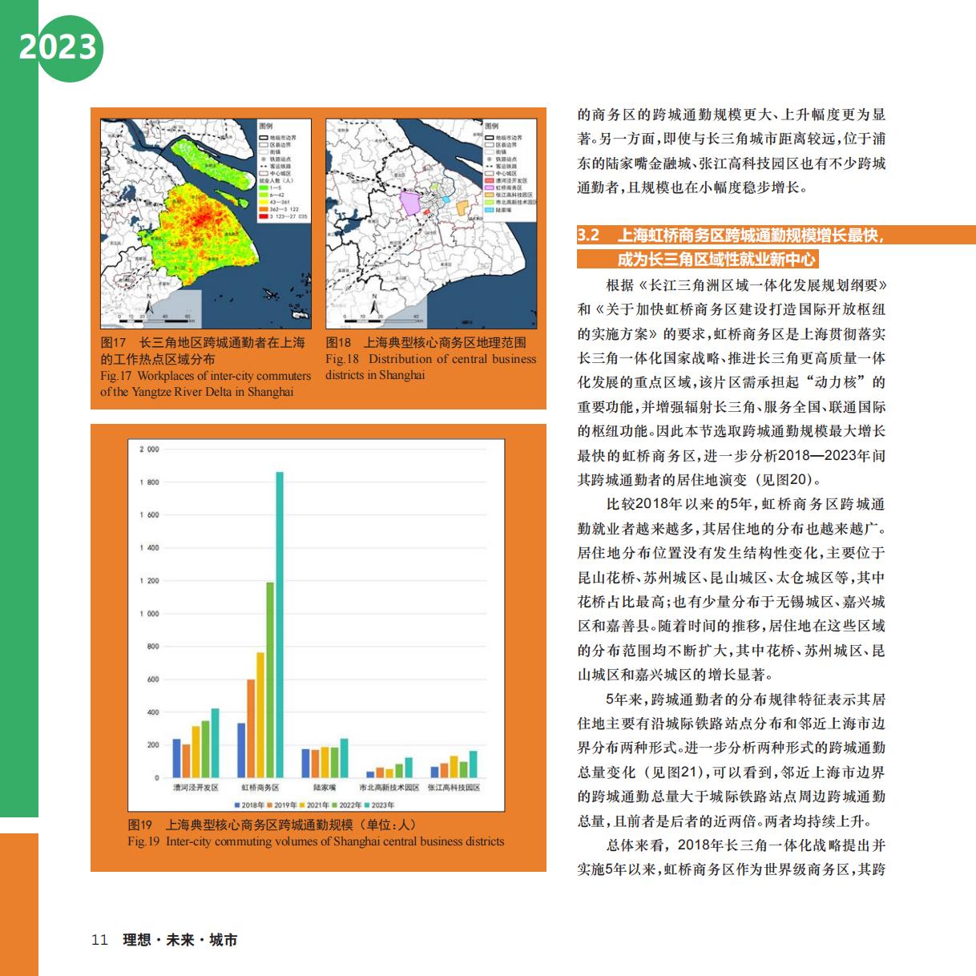Open the Fig.18 business districts map
Image resolution: width=976 pixels, height=976 pixels.
pos(431,224)
